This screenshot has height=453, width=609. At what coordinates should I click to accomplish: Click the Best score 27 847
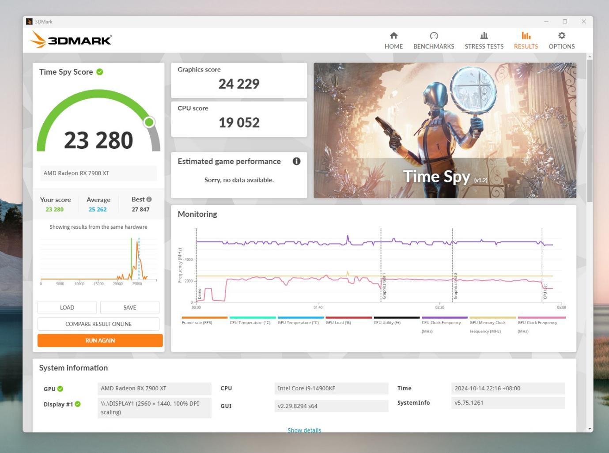coord(140,209)
